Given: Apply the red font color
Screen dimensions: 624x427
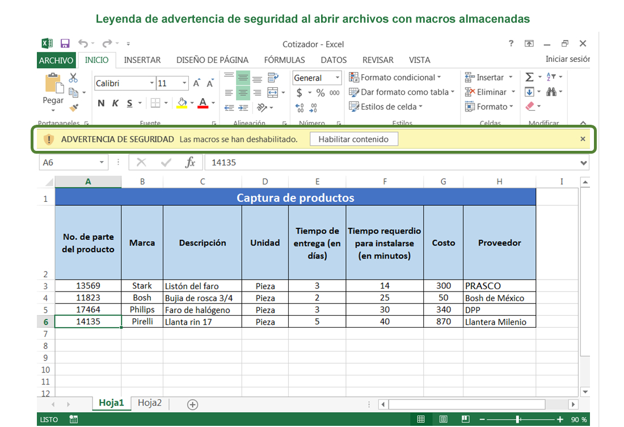Looking at the screenshot, I should pos(203,103).
